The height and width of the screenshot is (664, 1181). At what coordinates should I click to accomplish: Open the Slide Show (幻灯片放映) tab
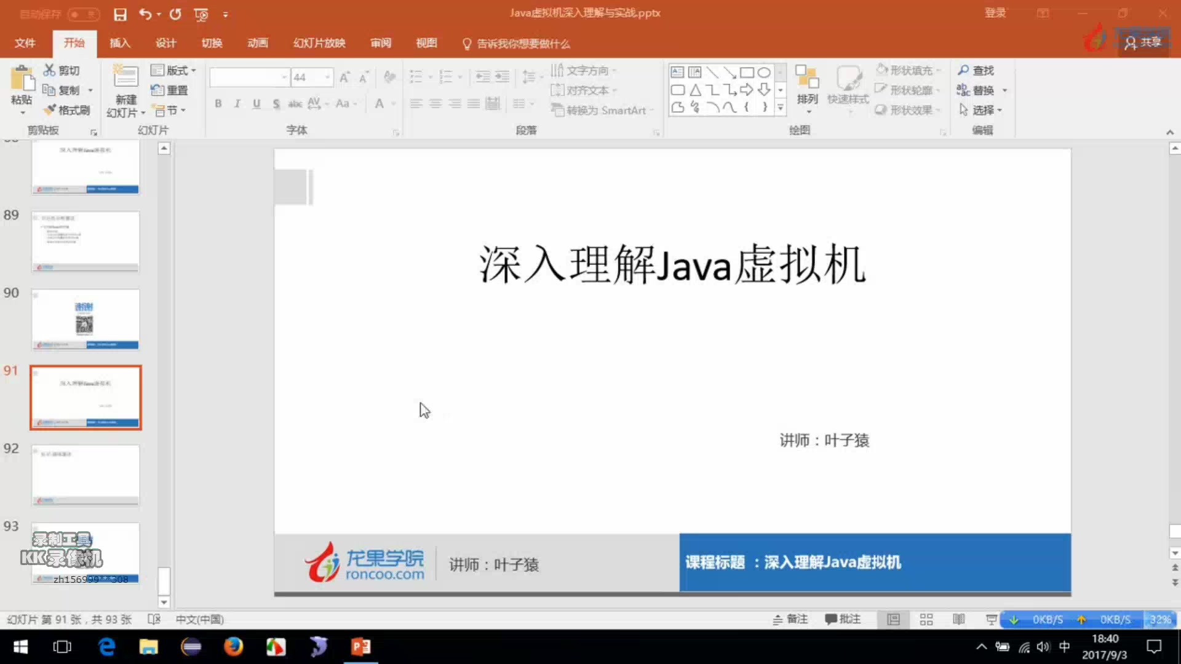click(x=319, y=43)
